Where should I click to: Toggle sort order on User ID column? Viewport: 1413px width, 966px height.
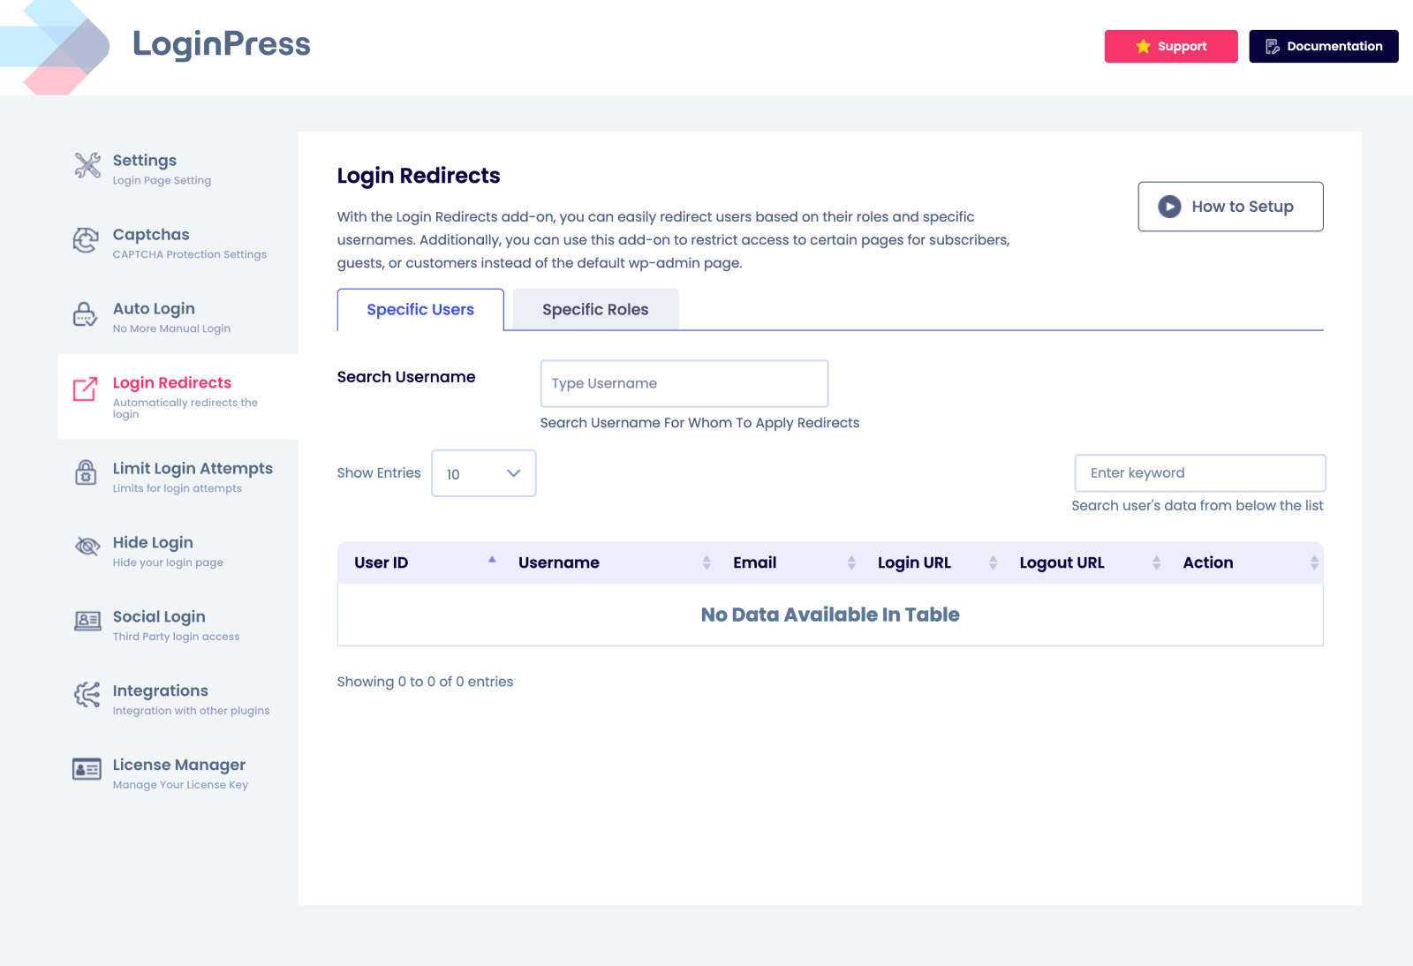[x=492, y=558]
